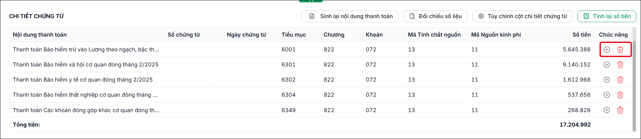Screen dimensions: 641x139
Task: Delete the Bảo hiểm xã hội row
Action: 620,65
